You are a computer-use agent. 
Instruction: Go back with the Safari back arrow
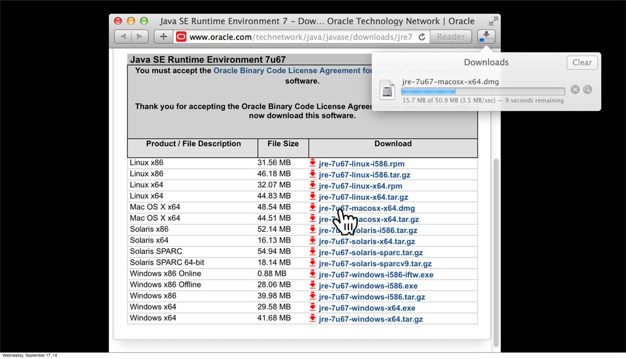pos(123,37)
